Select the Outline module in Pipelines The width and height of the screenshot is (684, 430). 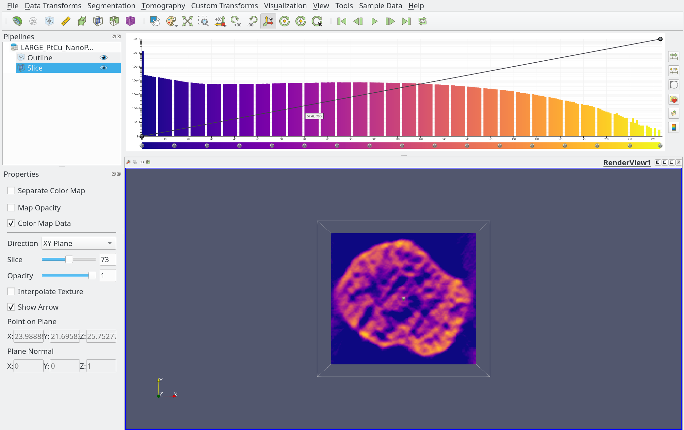(68, 57)
